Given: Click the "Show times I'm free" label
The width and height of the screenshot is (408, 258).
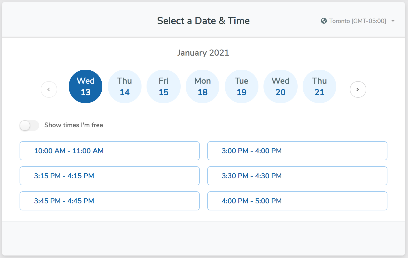Looking at the screenshot, I should 74,125.
